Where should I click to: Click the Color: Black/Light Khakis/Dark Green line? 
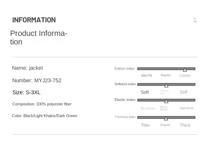(x=44, y=116)
